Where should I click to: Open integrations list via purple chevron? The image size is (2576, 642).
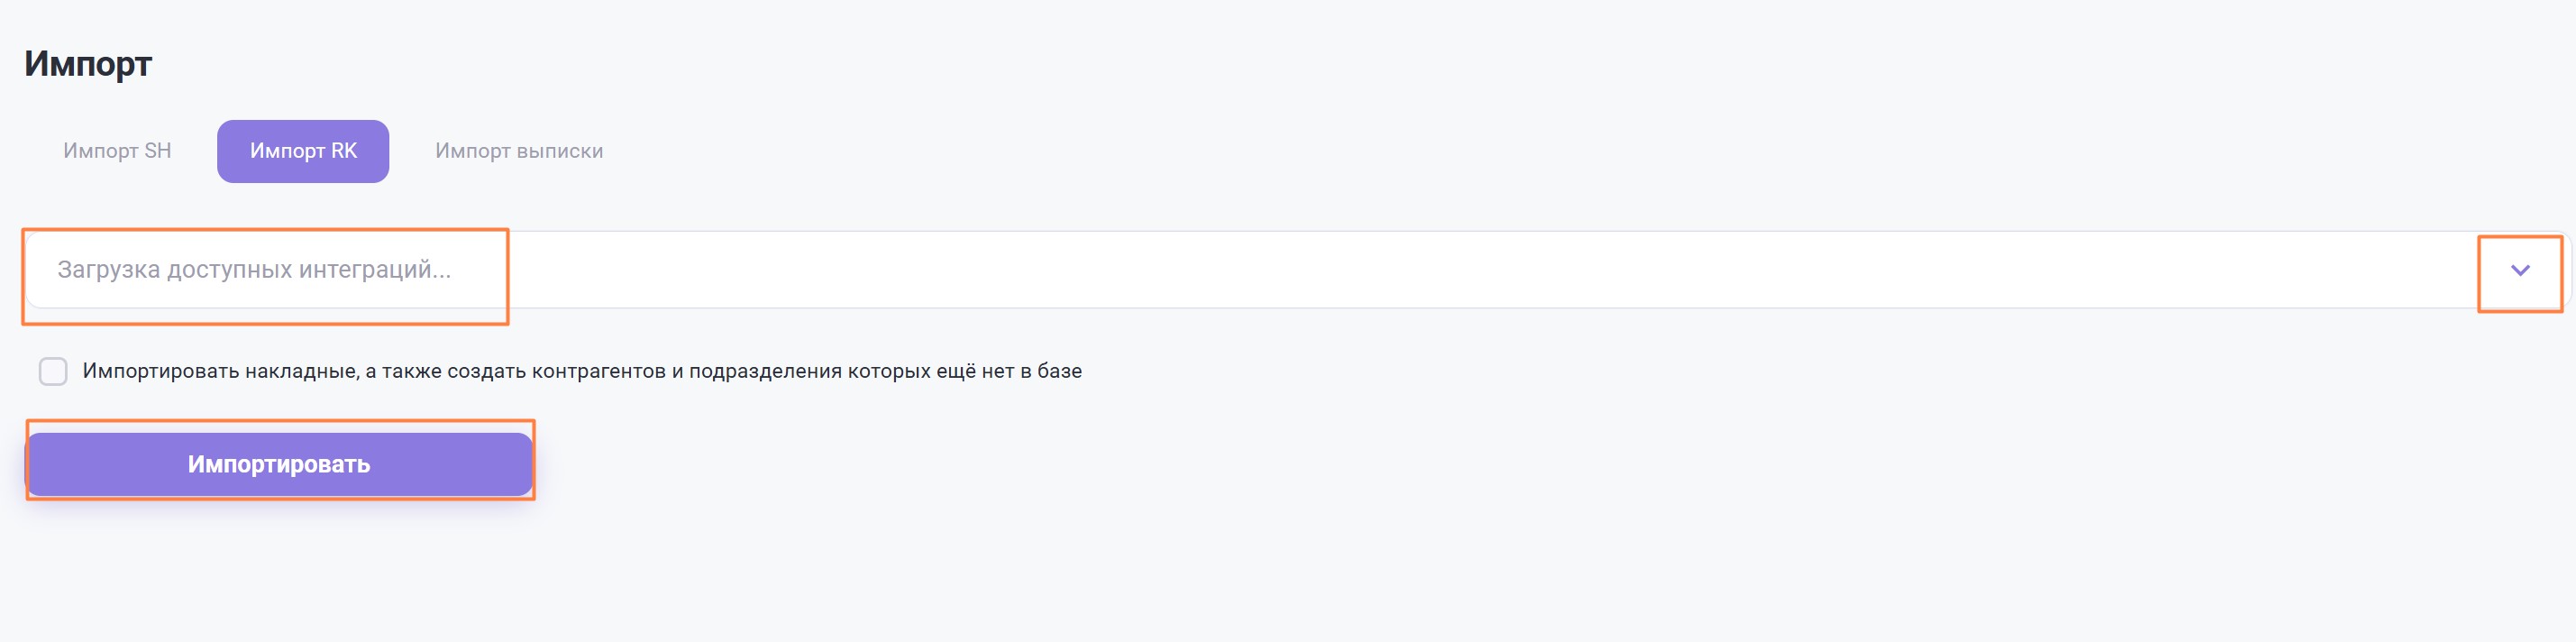pos(2519,270)
